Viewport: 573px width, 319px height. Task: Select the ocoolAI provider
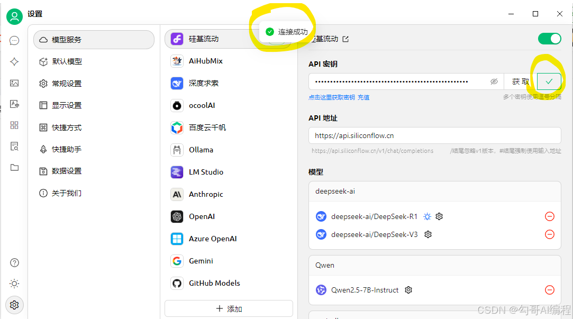pyautogui.click(x=229, y=106)
